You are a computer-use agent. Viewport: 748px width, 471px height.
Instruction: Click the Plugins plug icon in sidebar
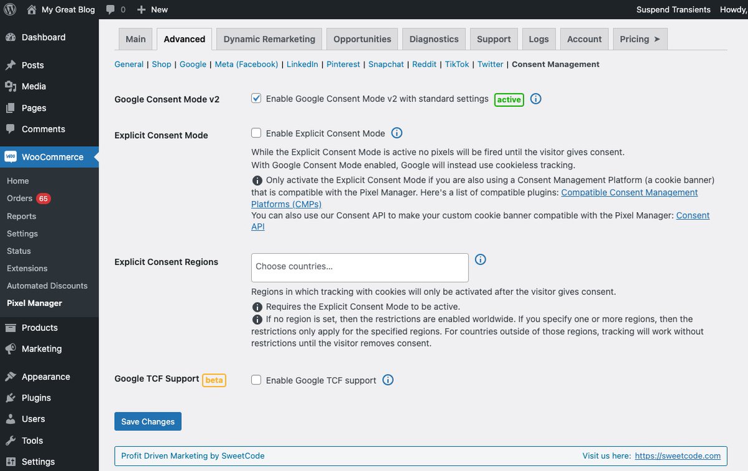(11, 398)
